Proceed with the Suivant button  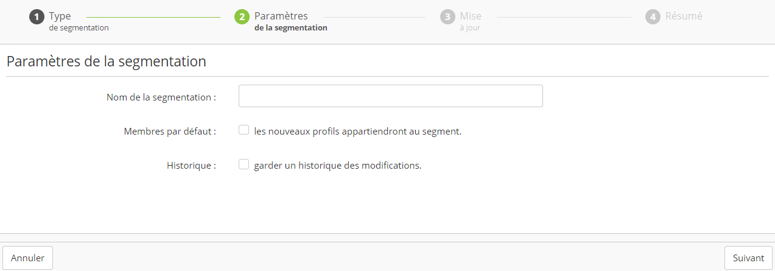748,258
